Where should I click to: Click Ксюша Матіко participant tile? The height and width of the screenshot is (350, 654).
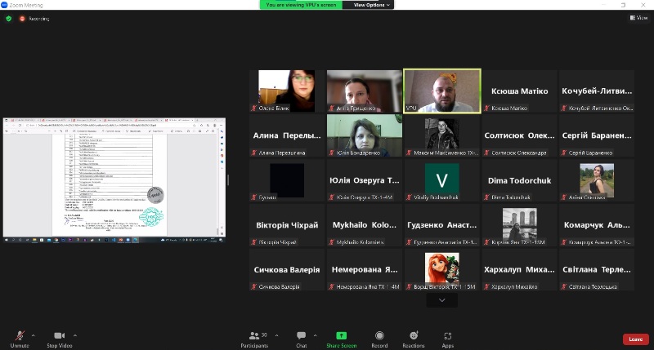coord(519,91)
